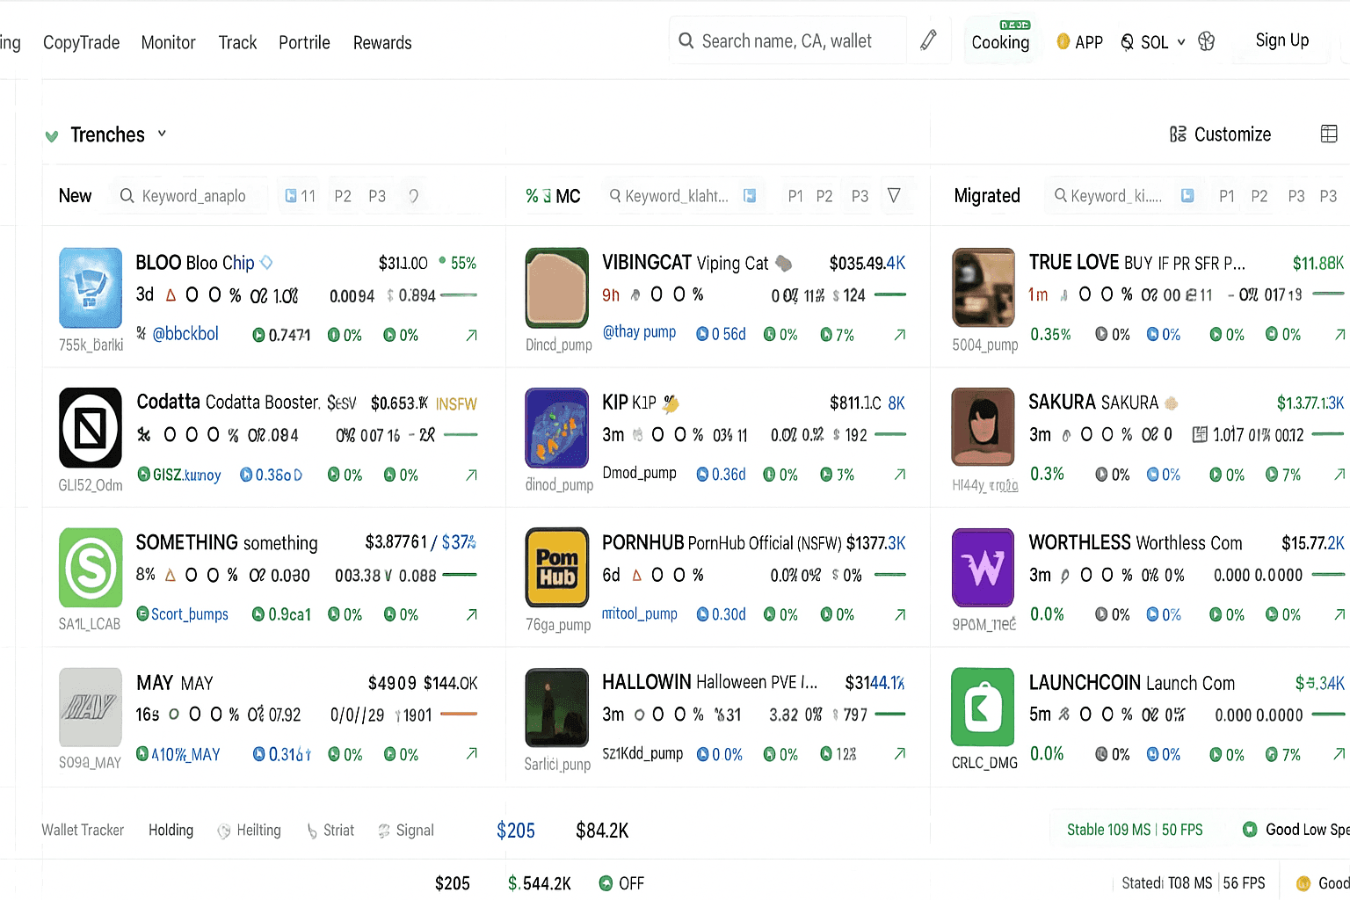The width and height of the screenshot is (1350, 900).
Task: Open the mitool_pump link
Action: (x=639, y=613)
